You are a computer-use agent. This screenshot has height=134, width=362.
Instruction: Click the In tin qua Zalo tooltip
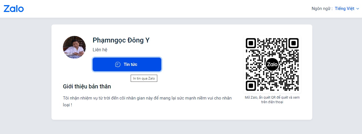[x=144, y=78]
